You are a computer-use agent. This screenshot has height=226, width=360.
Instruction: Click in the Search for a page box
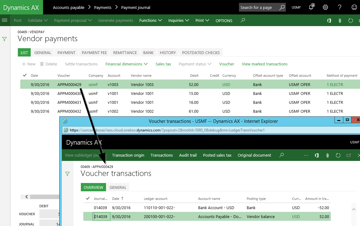click(258, 7)
